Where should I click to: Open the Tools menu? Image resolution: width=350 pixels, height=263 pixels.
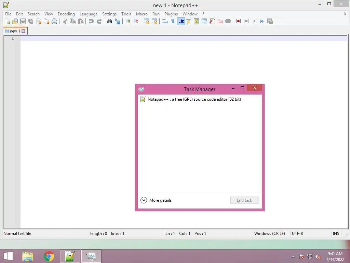[126, 14]
